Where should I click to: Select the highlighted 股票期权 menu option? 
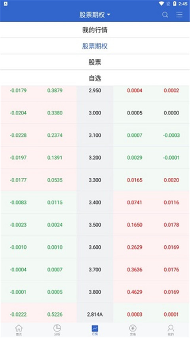click(95, 46)
